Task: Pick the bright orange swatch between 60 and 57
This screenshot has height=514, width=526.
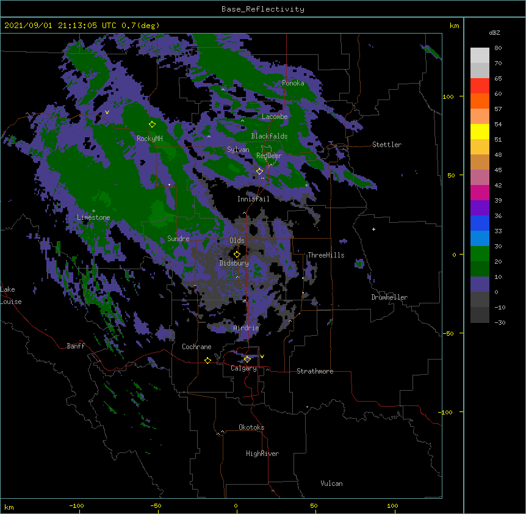Action: tap(480, 101)
